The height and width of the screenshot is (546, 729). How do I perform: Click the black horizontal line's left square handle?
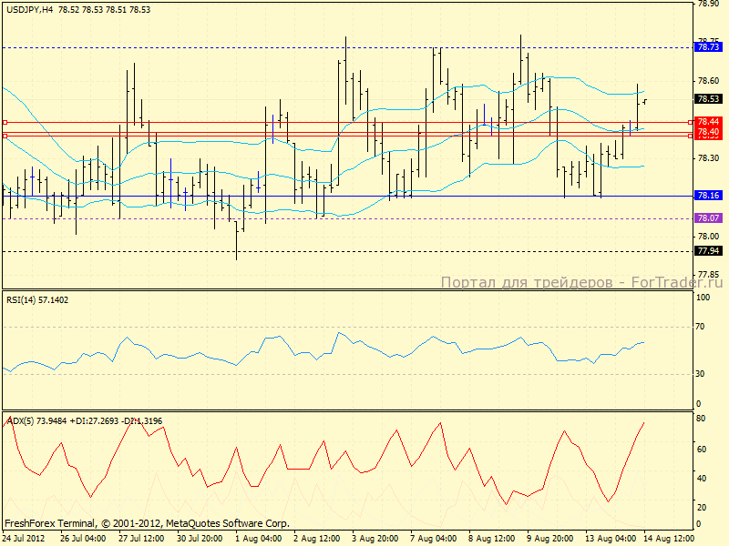tap(5, 136)
